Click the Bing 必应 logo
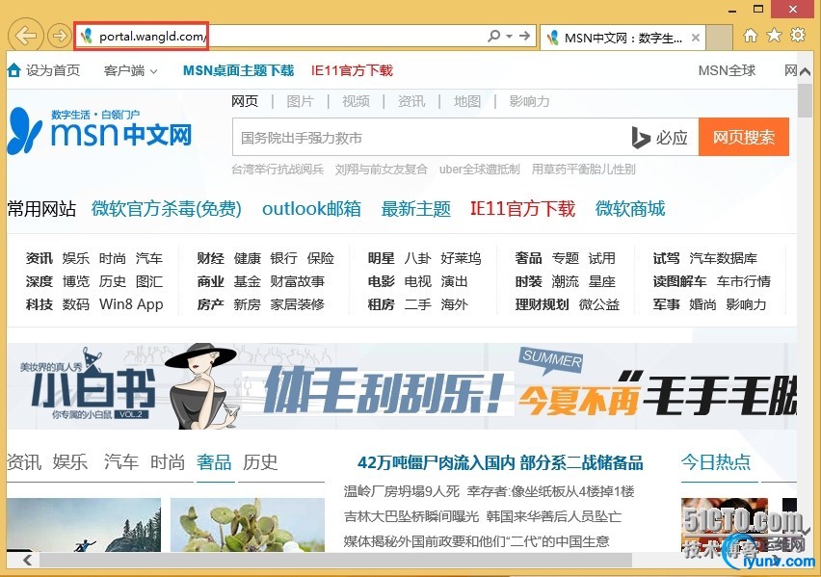The width and height of the screenshot is (821, 577). pos(660,137)
